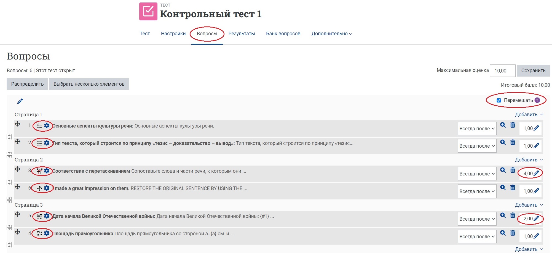Open Всегда после dropdown for question 1
The image size is (552, 257).
(477, 129)
